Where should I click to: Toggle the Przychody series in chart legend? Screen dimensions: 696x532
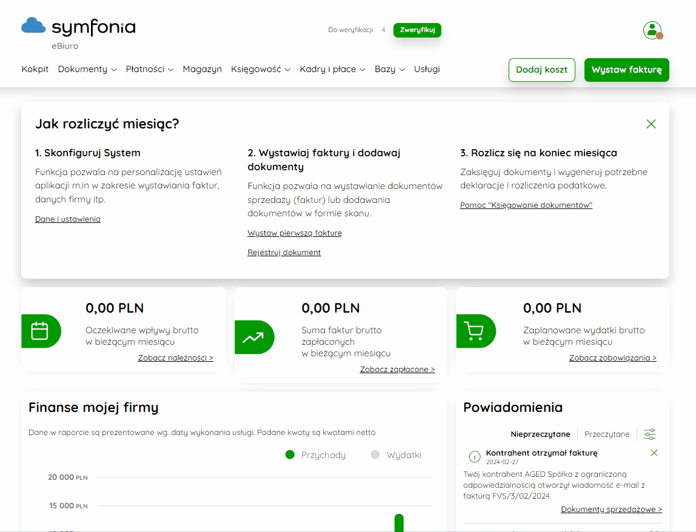[x=315, y=455]
